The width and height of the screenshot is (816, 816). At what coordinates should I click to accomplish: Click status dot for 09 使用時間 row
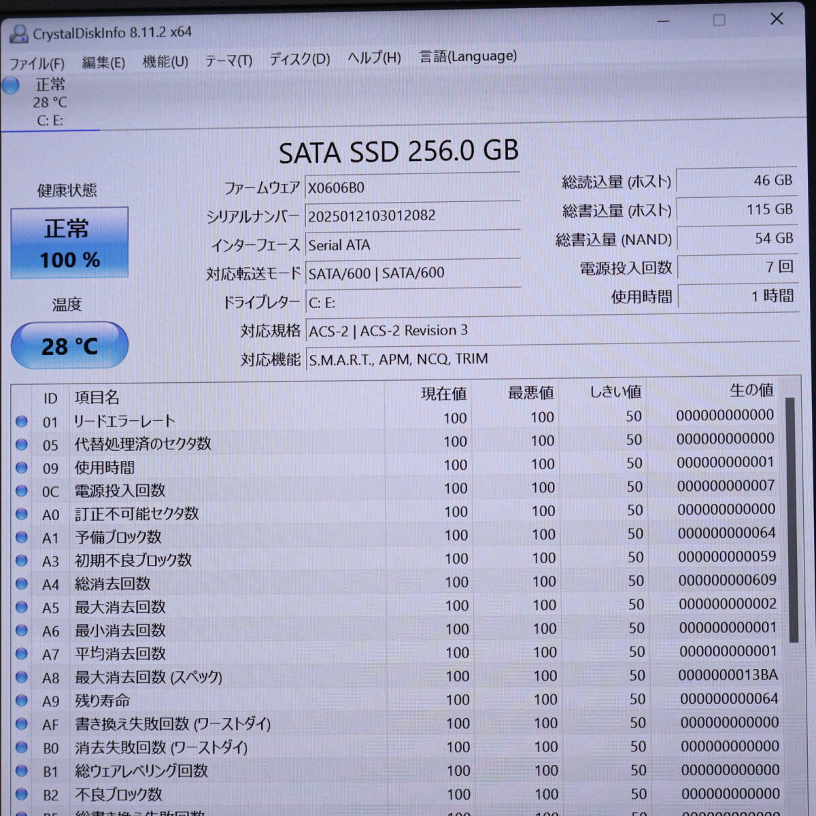[22, 468]
